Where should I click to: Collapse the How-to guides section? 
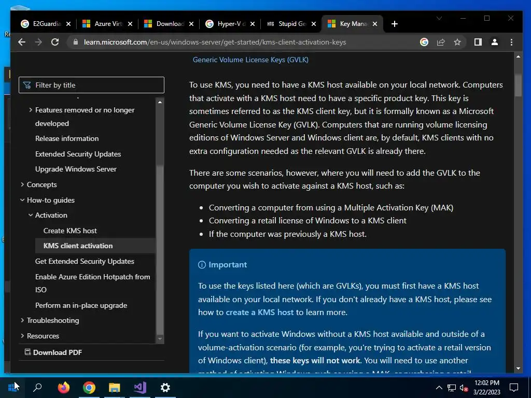coord(22,200)
